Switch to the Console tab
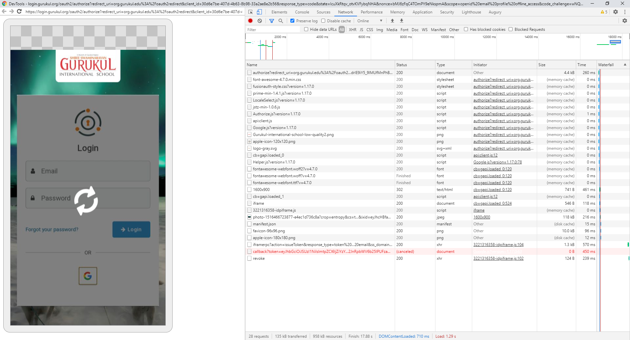 302,12
